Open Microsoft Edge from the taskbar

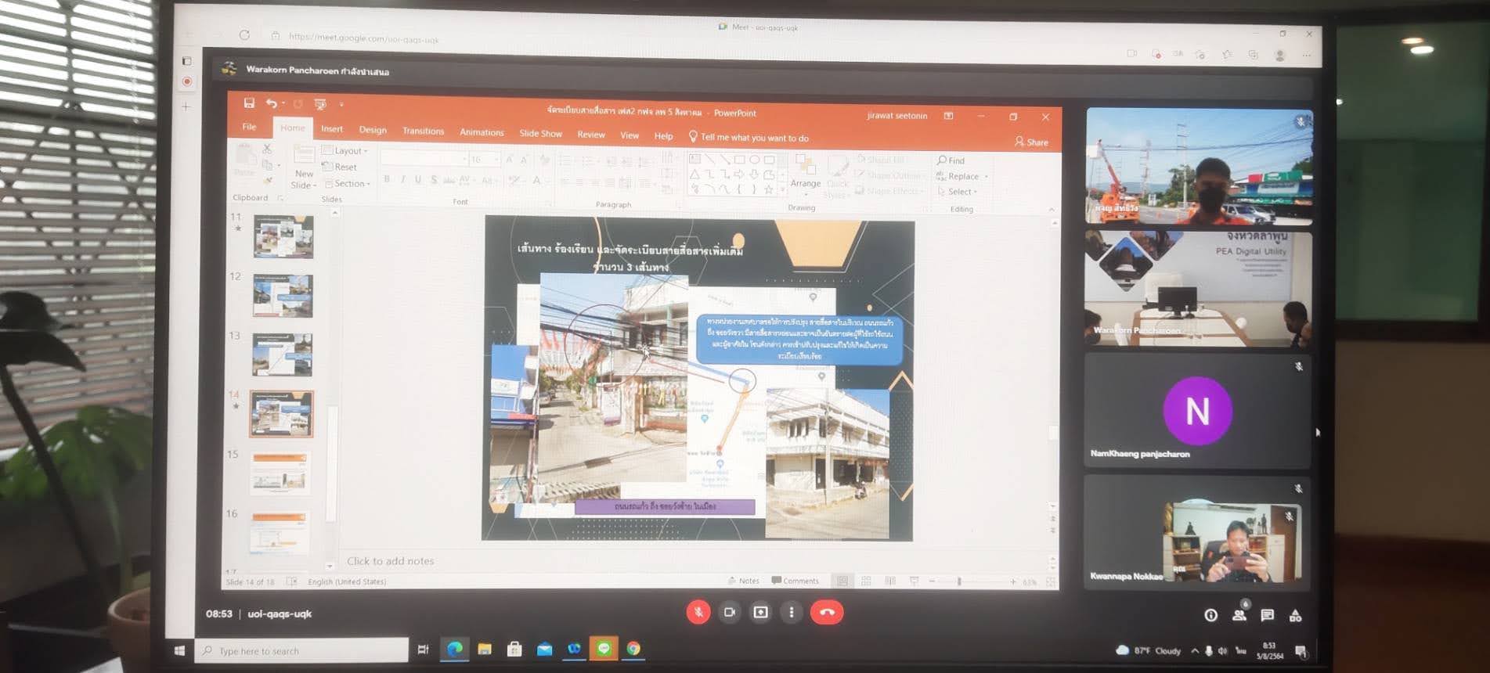454,649
